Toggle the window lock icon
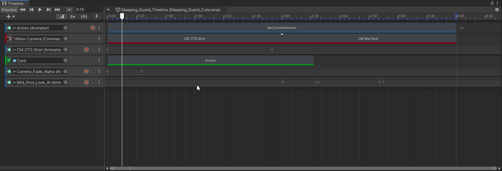This screenshot has height=171, width=502. 492,3
